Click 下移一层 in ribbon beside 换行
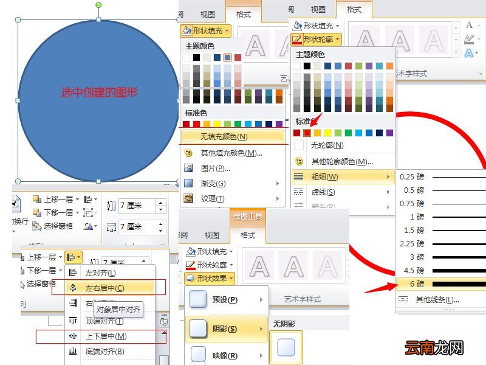The image size is (486, 365). (x=56, y=212)
